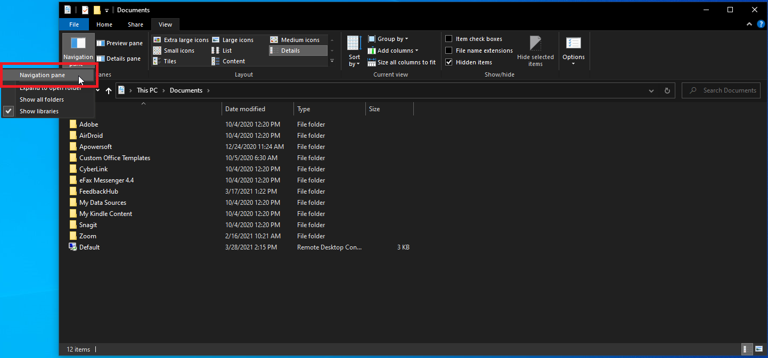Toggle the Preview pane
Image resolution: width=768 pixels, height=358 pixels.
[x=120, y=43]
